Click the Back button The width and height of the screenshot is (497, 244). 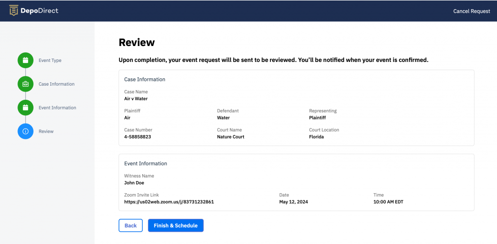click(x=131, y=225)
